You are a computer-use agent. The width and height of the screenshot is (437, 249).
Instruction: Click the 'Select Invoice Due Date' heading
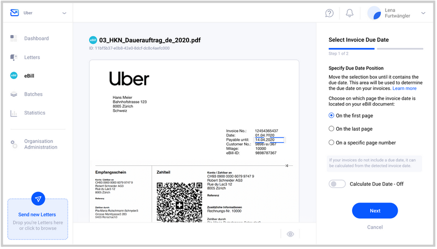tap(358, 40)
